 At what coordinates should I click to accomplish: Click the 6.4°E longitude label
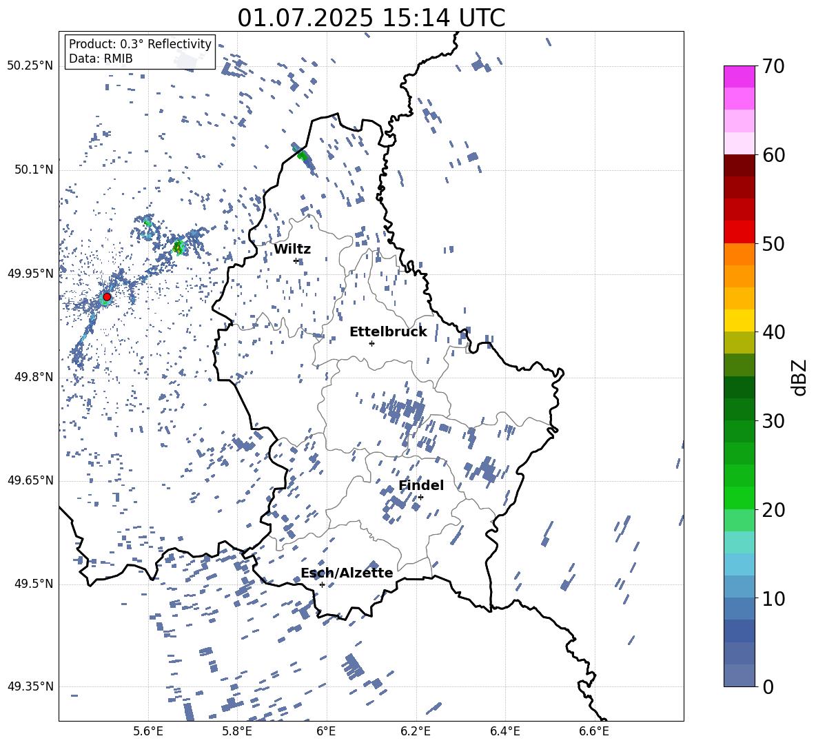click(504, 731)
